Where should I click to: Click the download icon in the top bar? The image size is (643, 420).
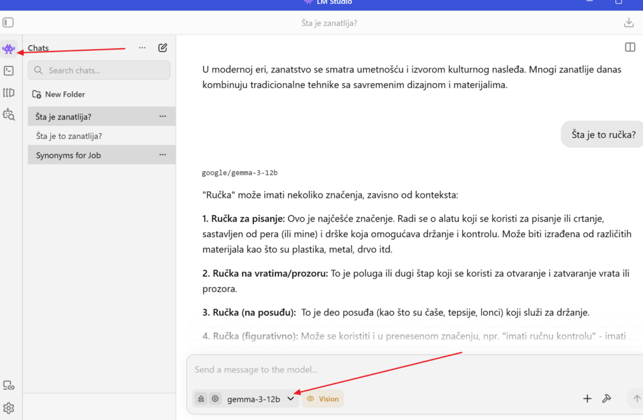point(629,23)
